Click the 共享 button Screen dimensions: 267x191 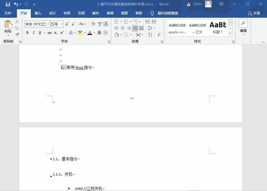(x=256, y=13)
